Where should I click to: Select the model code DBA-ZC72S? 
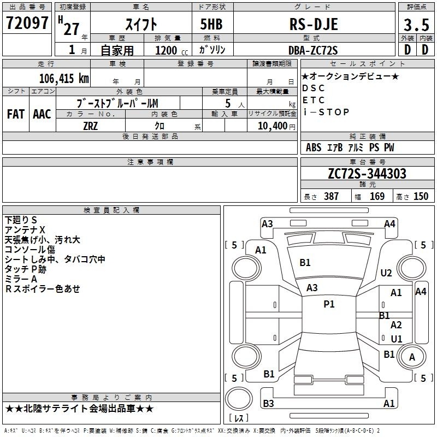[x=313, y=50]
